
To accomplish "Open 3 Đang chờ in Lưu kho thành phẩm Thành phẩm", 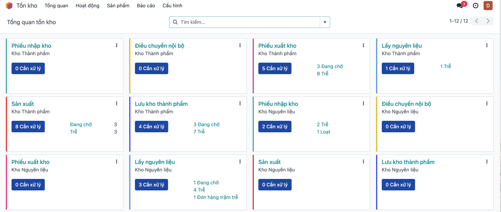I will 206,124.
